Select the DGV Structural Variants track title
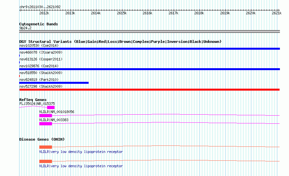289x176 pixels. click(x=120, y=42)
